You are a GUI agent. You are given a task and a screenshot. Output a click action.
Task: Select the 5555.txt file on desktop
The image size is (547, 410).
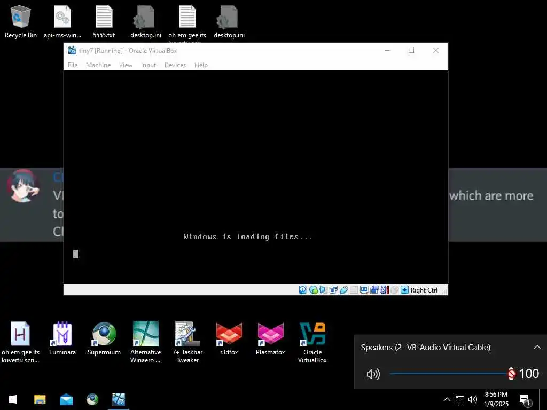[x=104, y=21]
